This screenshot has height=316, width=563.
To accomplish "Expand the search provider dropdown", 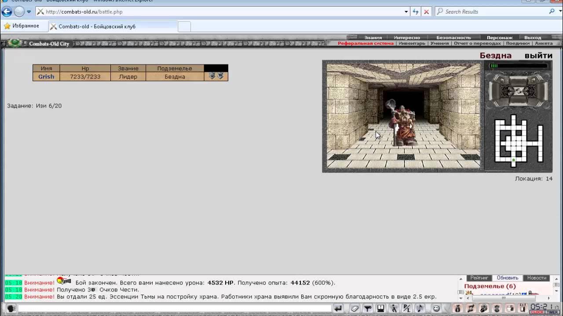I will point(559,12).
